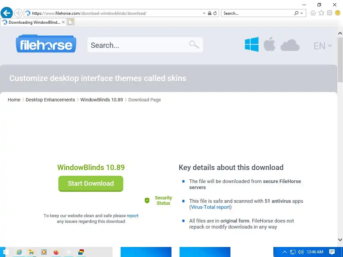This screenshot has height=257, width=343.
Task: Click the Download Page breadcrumb text
Action: [145, 100]
